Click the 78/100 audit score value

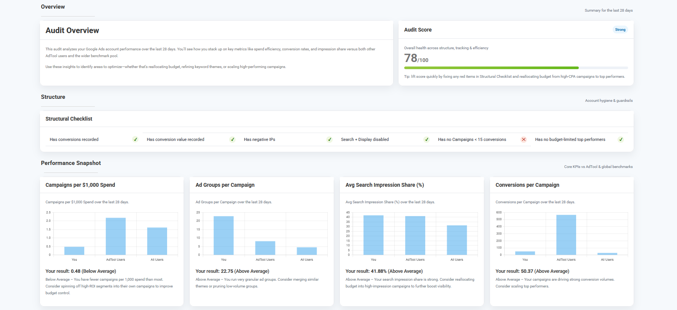point(416,58)
